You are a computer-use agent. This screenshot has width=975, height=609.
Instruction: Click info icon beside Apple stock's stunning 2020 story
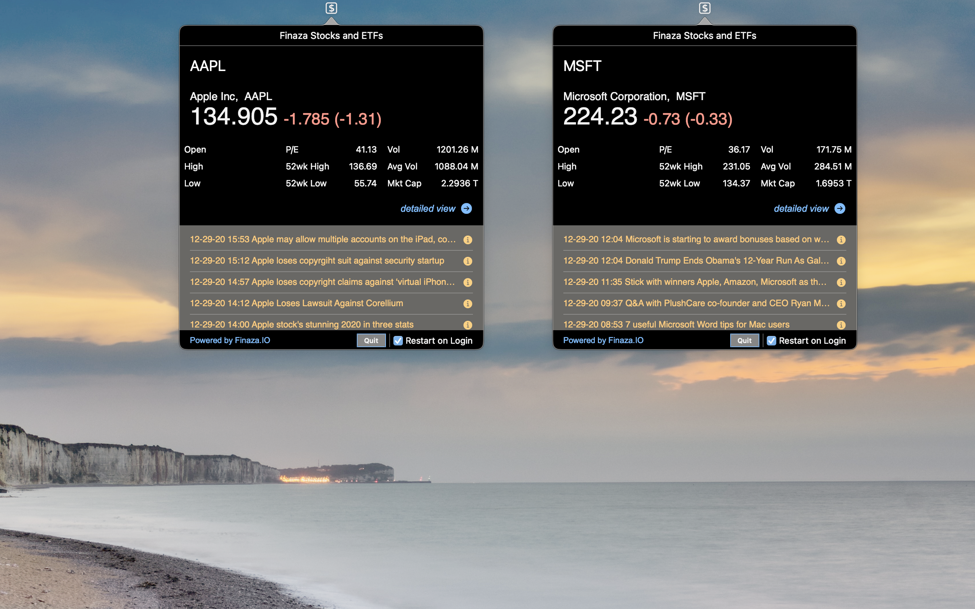467,325
